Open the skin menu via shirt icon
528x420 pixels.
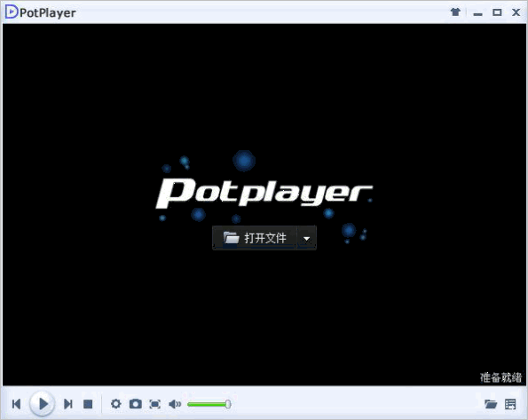(x=455, y=12)
